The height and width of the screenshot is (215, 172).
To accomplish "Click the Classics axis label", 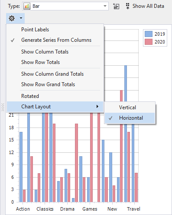I will pos(45,209).
